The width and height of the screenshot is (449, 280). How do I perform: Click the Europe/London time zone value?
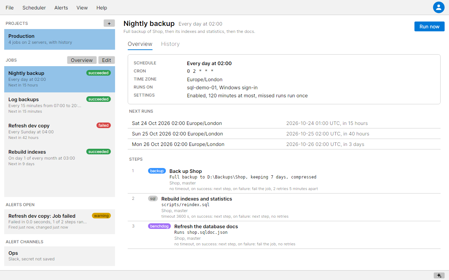(x=205, y=79)
